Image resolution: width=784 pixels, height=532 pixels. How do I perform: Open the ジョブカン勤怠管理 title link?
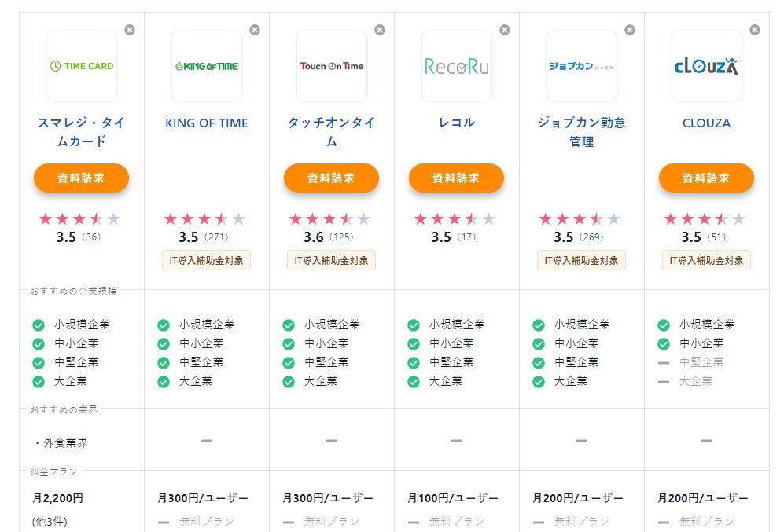point(582,132)
